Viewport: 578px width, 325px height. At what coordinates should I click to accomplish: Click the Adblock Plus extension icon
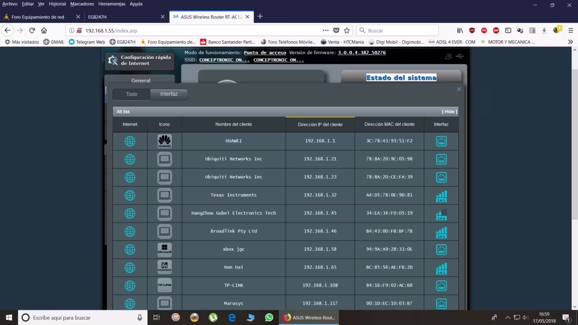[496, 30]
